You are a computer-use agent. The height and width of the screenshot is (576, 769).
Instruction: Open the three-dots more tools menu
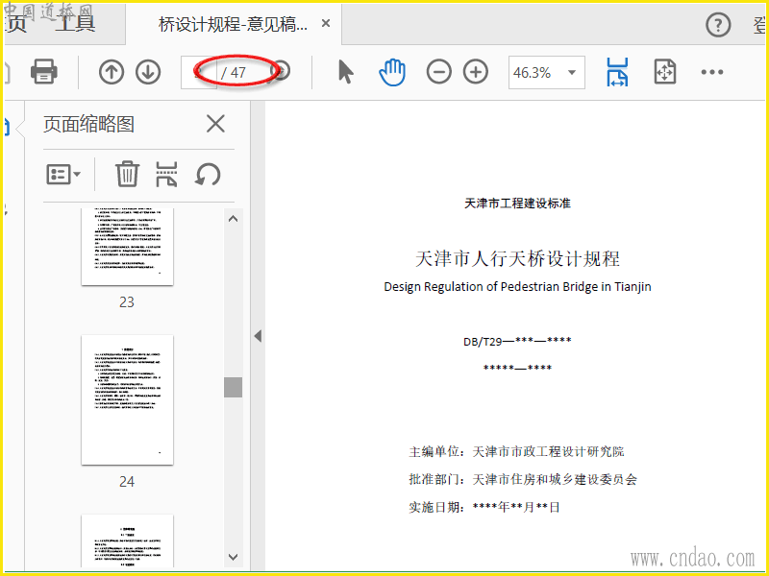click(x=712, y=73)
